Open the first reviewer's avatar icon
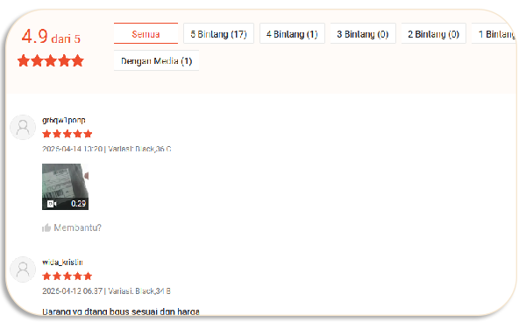Image resolution: width=526 pixels, height=329 pixels. tap(23, 127)
